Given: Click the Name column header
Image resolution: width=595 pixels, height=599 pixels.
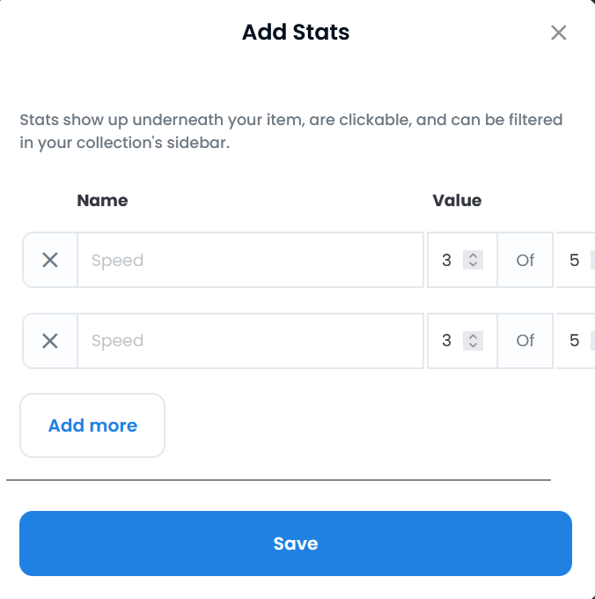Looking at the screenshot, I should tap(102, 200).
